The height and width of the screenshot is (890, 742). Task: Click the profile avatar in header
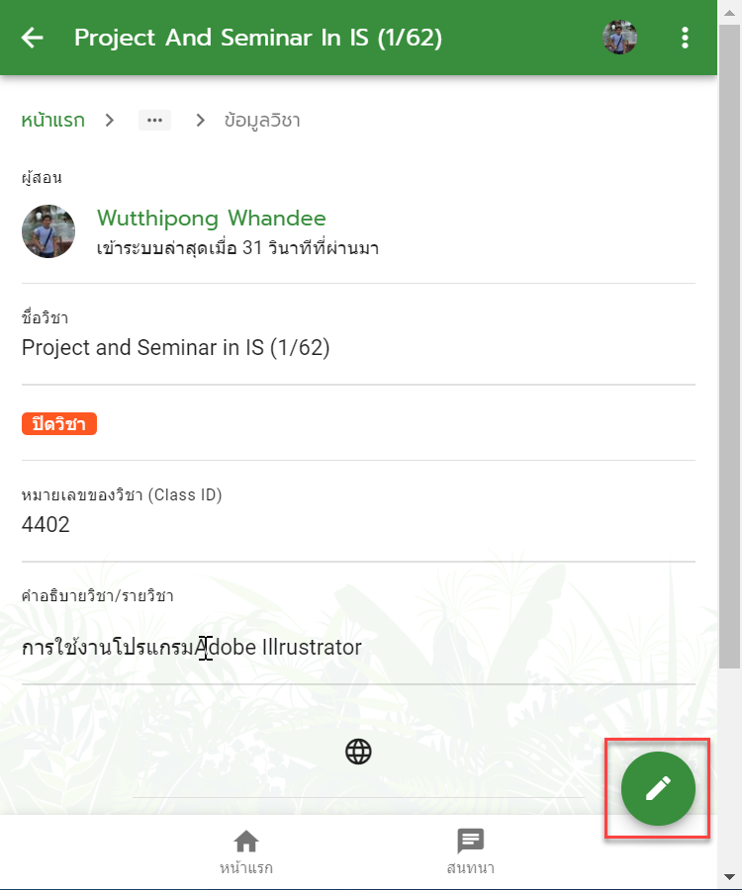(619, 38)
